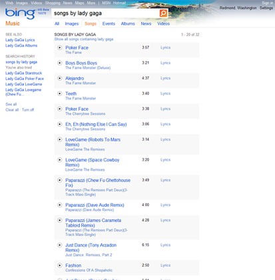This screenshot has width=275, height=280.
Task: Play Paparazzi (Dave Aude Remix)
Action: click(60, 205)
